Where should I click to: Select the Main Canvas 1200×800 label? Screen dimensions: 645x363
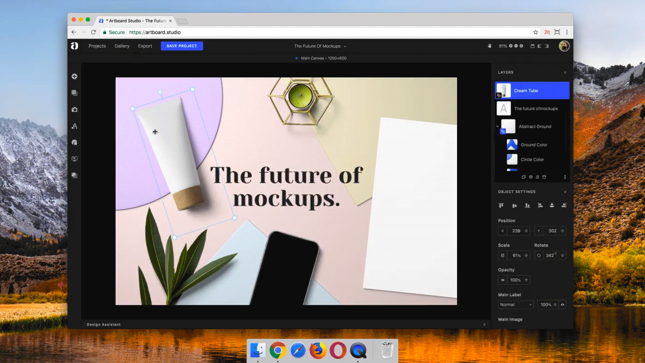coord(323,58)
